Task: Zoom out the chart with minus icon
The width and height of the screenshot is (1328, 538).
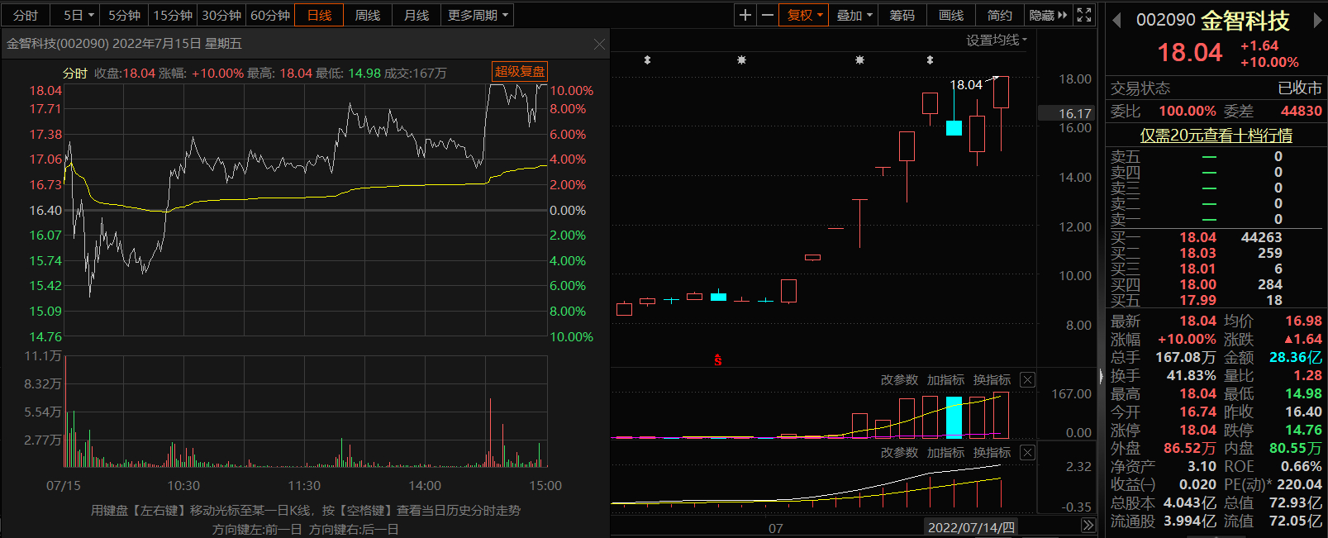Action: [767, 15]
